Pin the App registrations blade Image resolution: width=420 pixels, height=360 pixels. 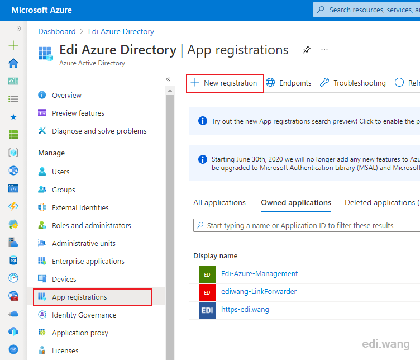307,50
